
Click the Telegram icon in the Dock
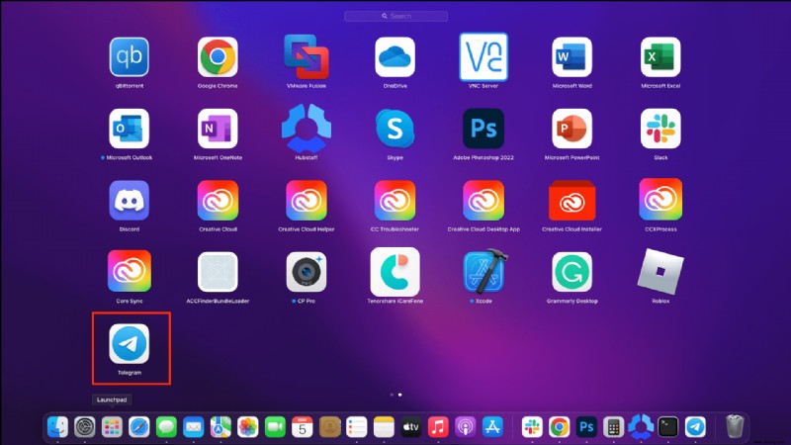[695, 427]
